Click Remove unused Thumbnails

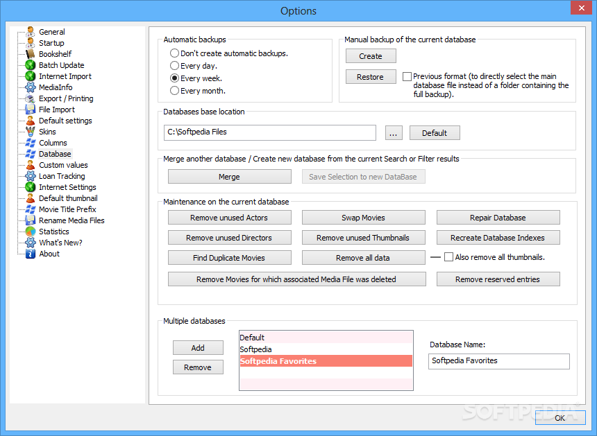coord(364,238)
